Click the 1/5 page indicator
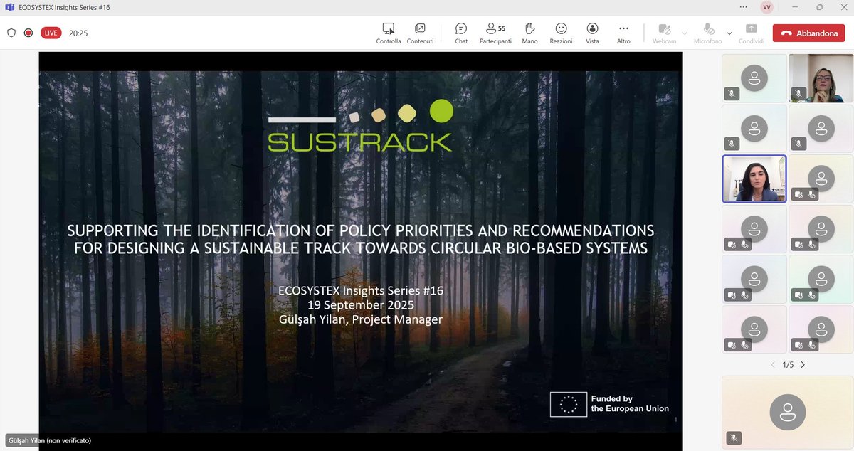854x451 pixels. point(788,365)
